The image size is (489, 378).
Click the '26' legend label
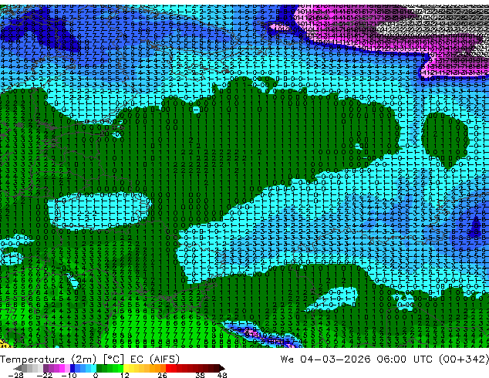162,375
